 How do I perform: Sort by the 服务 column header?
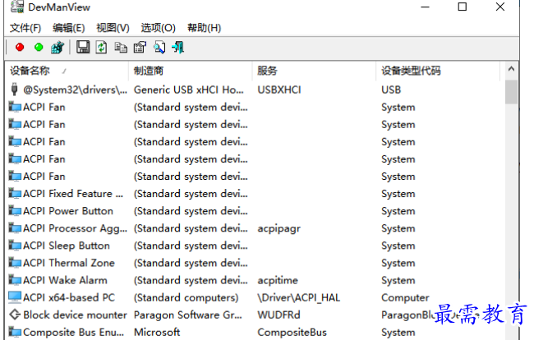tap(314, 71)
